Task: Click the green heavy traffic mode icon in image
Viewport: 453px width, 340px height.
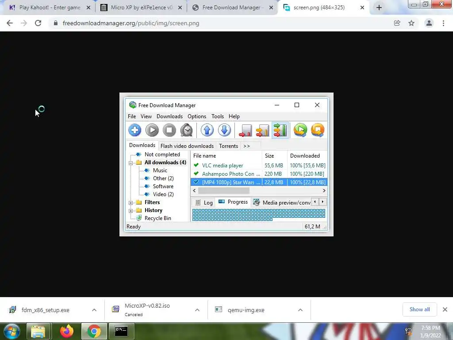Action: [x=280, y=130]
